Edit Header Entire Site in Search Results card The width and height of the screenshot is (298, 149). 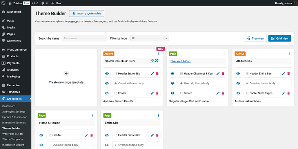coord(152,74)
